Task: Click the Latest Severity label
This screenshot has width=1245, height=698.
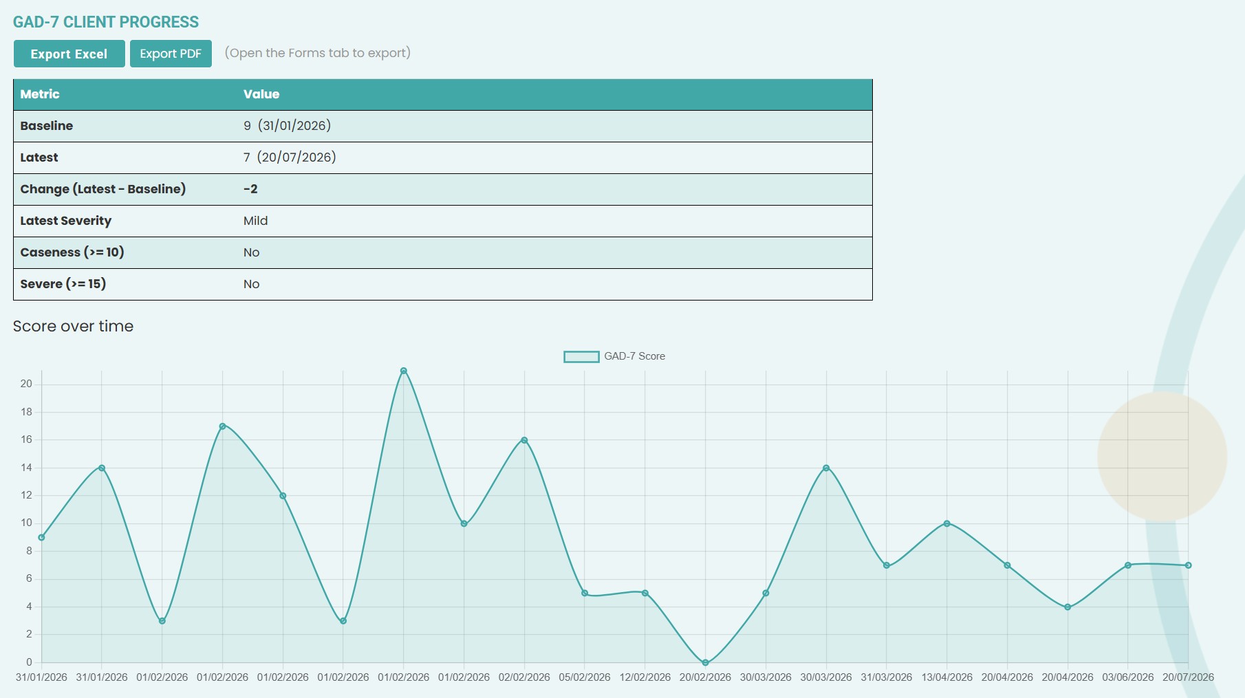Action: click(x=66, y=221)
